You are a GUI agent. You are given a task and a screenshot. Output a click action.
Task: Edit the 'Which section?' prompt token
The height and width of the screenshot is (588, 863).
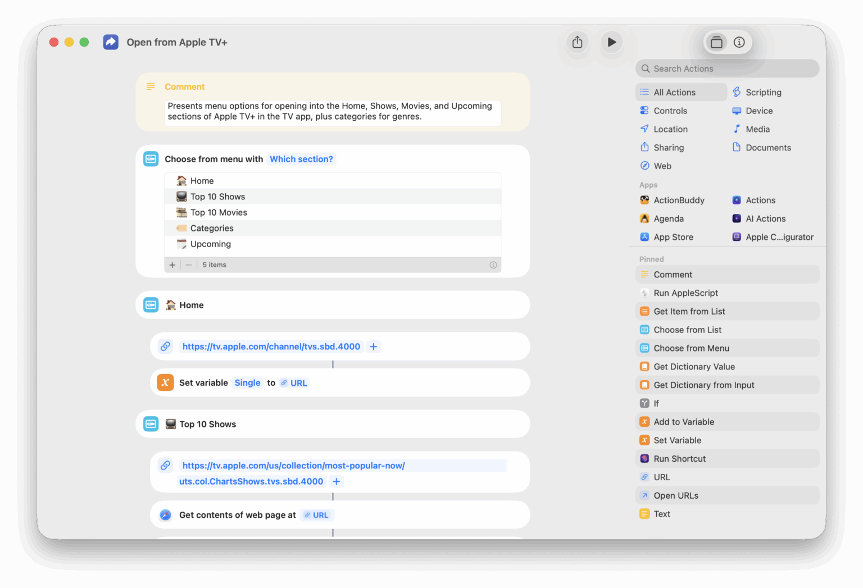[301, 159]
